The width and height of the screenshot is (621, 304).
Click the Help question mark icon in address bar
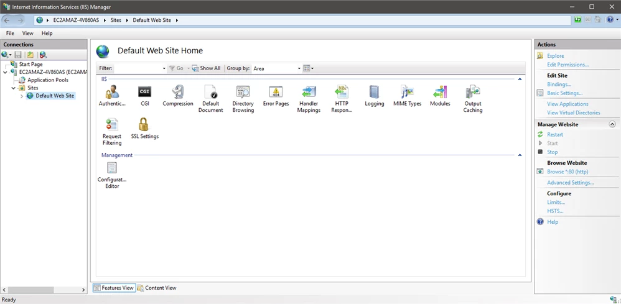pyautogui.click(x=610, y=19)
